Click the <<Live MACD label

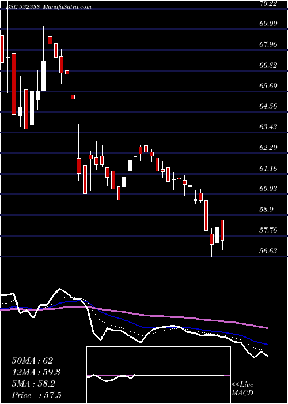click(242, 389)
